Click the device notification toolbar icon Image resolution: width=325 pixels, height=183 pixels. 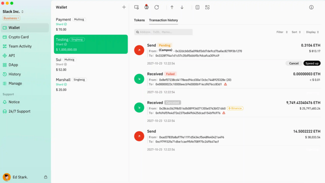[136, 7]
